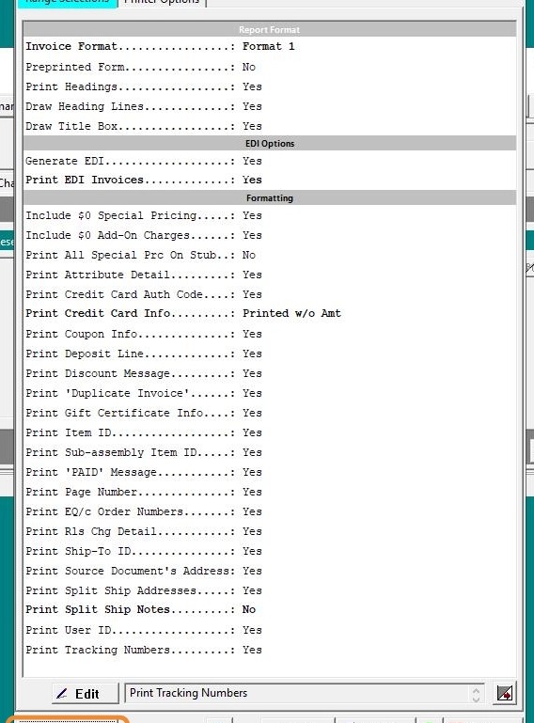Toggle Print All Special Prc On Stub

pos(270,255)
